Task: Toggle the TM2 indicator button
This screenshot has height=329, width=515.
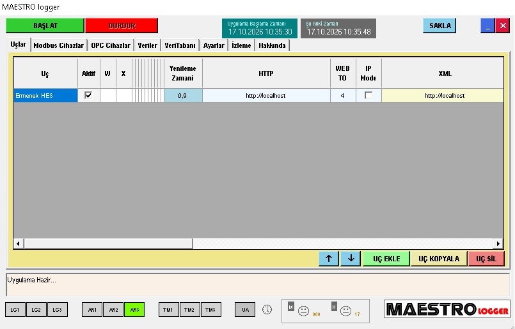Action: tap(189, 310)
